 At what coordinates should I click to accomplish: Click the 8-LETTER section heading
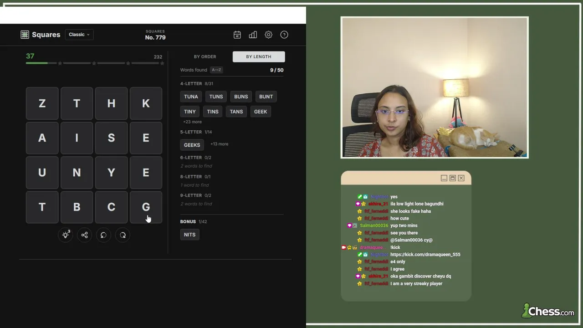pyautogui.click(x=191, y=177)
